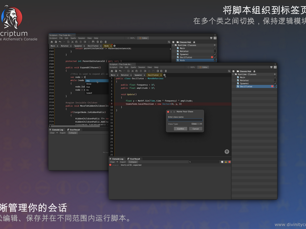Viewport: 306px width, 229px height.
Task: Click the class name input field
Action: [x=185, y=120]
